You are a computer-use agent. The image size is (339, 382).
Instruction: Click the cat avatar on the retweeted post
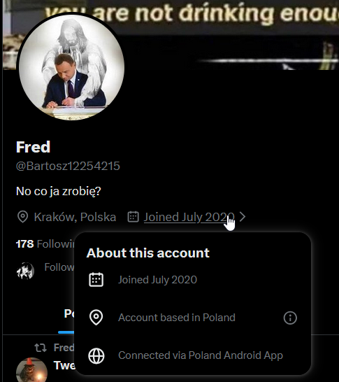(x=31, y=370)
